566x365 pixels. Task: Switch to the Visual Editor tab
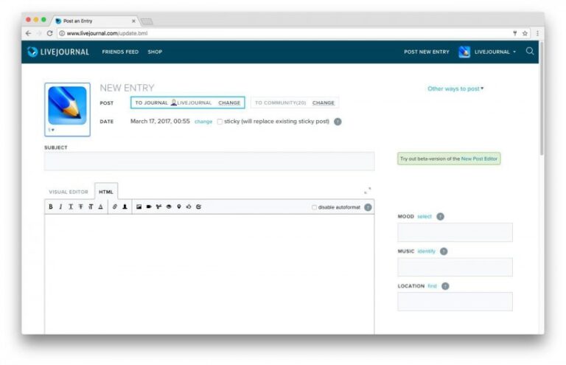(69, 192)
